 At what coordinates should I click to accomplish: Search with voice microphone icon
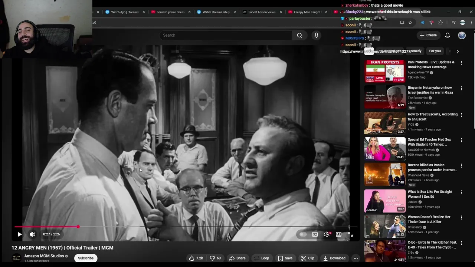click(316, 35)
